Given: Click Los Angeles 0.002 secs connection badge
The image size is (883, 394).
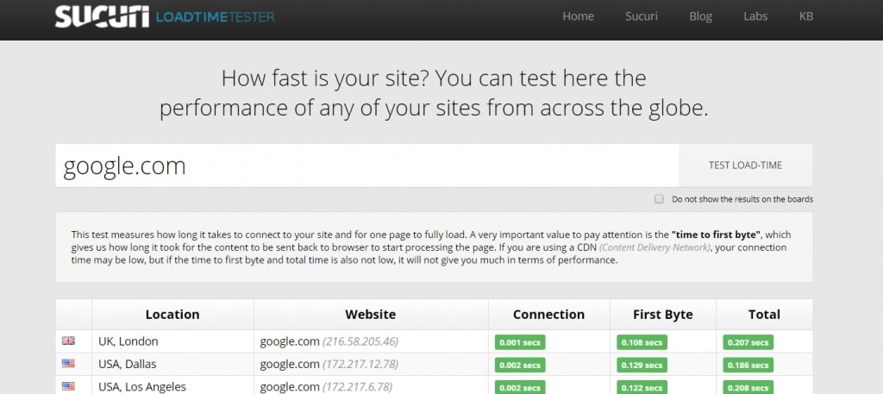Looking at the screenshot, I should (520, 387).
